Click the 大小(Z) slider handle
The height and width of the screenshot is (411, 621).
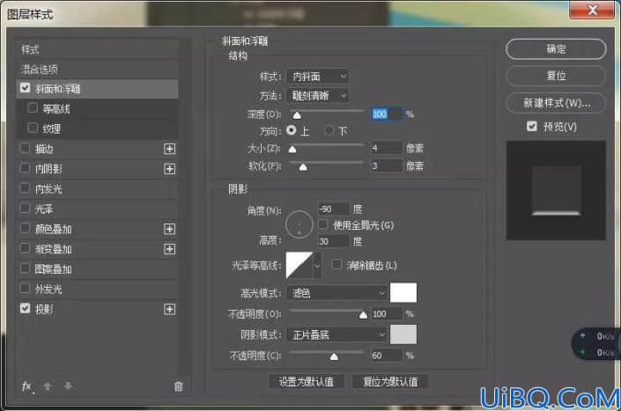[x=292, y=149]
